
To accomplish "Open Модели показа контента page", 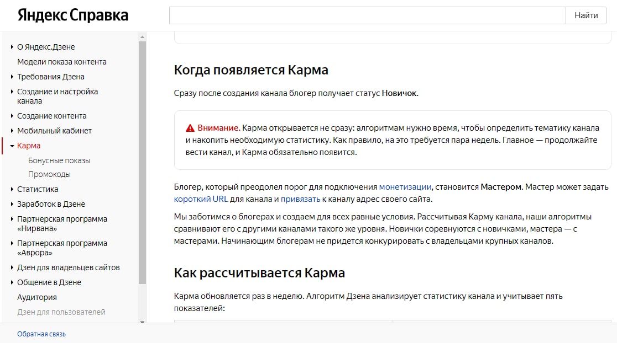I will point(62,62).
